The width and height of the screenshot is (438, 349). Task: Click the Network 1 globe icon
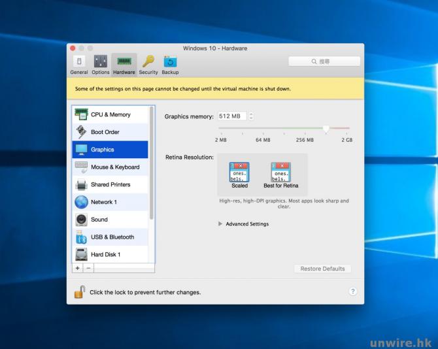(81, 202)
